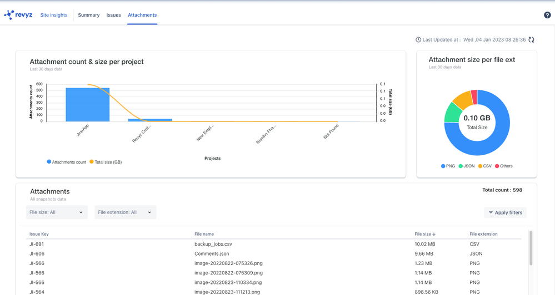This screenshot has height=295, width=555.
Task: Click the 10.02 MB file size cell
Action: pos(425,244)
